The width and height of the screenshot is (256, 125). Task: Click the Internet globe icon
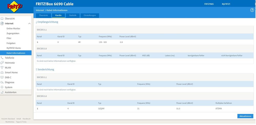tap(2, 24)
